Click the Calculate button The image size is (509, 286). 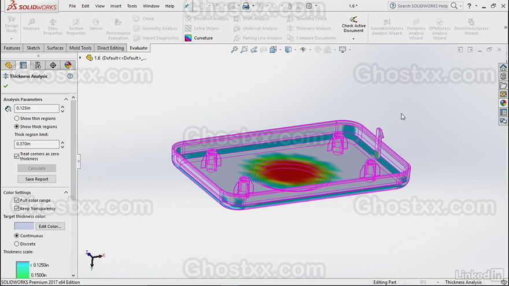coord(36,168)
